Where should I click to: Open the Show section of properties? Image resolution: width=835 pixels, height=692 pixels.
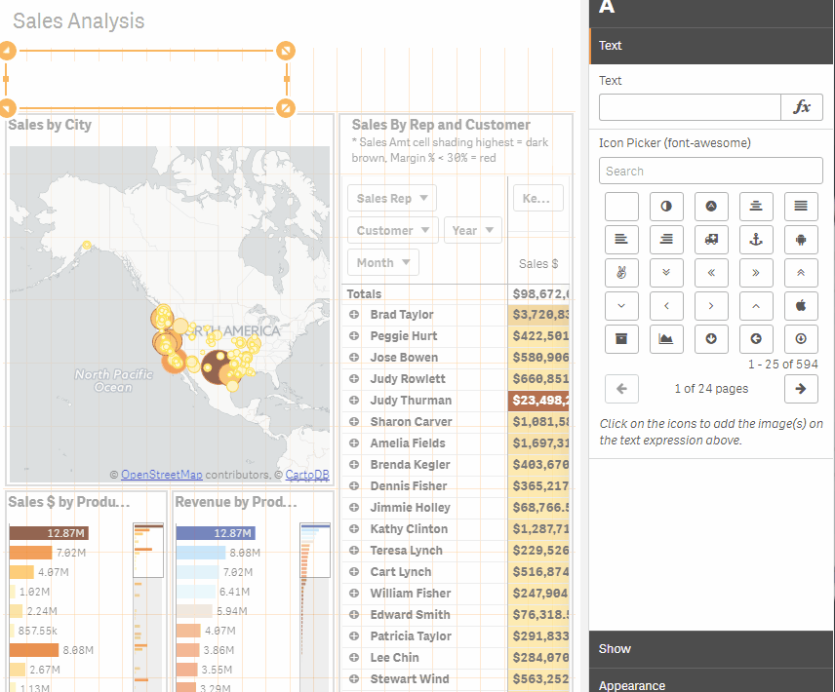coord(711,649)
